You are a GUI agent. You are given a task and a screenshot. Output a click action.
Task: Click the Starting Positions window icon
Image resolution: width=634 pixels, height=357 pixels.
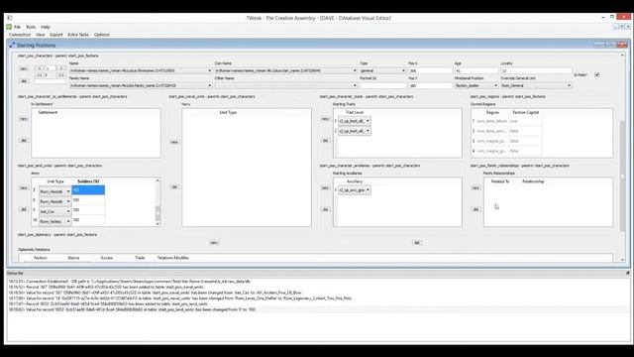pos(12,46)
